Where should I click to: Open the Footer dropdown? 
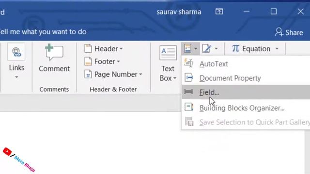[102, 61]
